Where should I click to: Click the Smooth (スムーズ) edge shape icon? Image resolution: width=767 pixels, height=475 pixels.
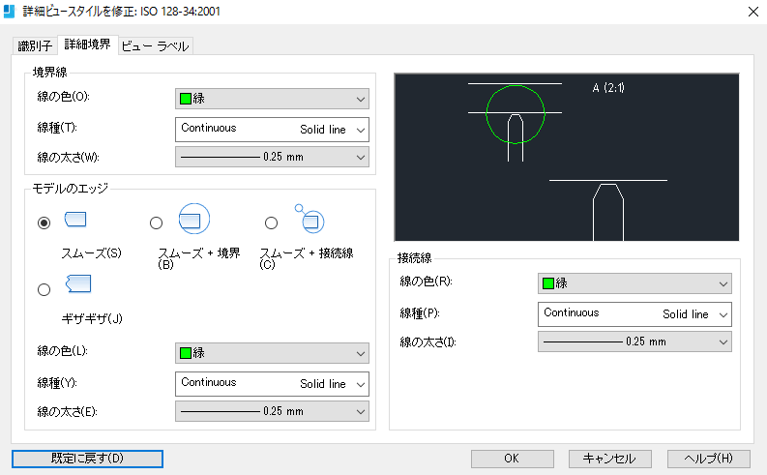coord(75,220)
